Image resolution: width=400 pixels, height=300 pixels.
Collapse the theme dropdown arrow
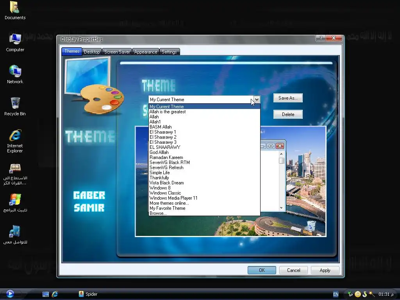[257, 100]
